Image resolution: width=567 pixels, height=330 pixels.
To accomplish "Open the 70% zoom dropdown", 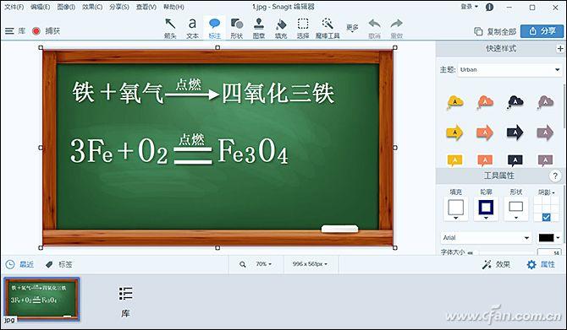I will coord(263,264).
